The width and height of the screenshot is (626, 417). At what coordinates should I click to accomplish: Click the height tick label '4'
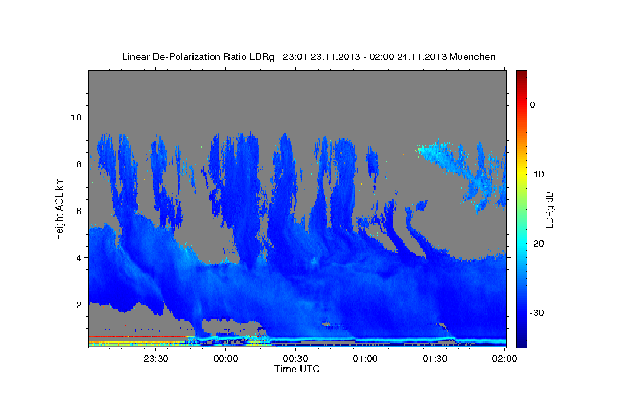[x=78, y=257]
